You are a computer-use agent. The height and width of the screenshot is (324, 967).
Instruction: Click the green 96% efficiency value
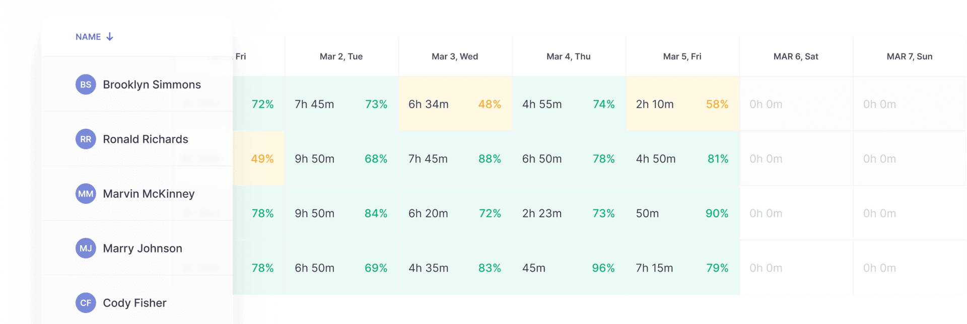point(602,268)
